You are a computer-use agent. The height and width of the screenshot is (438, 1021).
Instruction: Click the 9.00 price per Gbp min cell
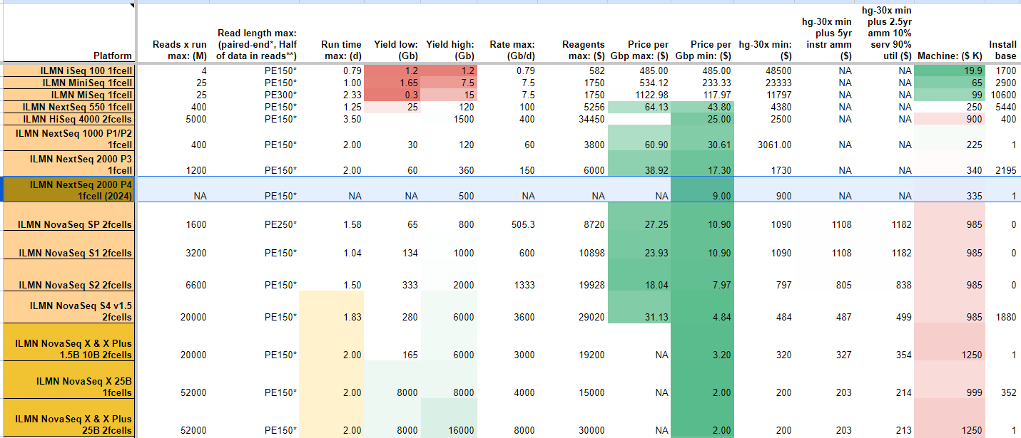pos(703,189)
